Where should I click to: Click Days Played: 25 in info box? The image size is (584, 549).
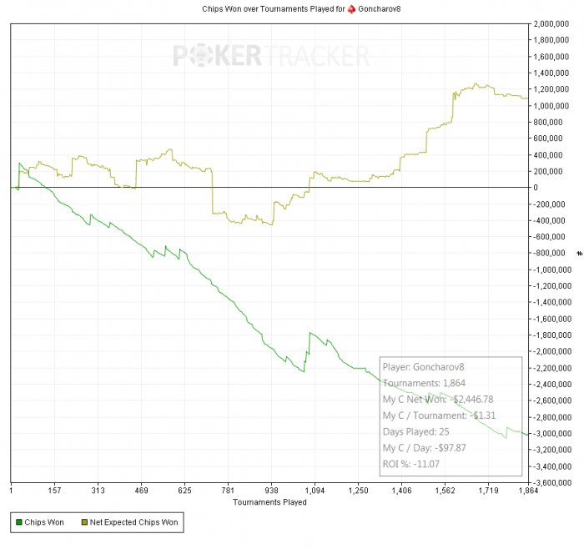point(416,431)
